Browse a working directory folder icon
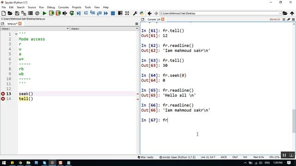This screenshot has height=166, width=296. [285, 13]
